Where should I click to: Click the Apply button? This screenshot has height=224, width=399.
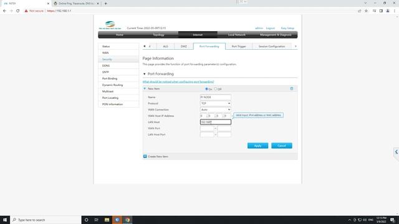257,146
